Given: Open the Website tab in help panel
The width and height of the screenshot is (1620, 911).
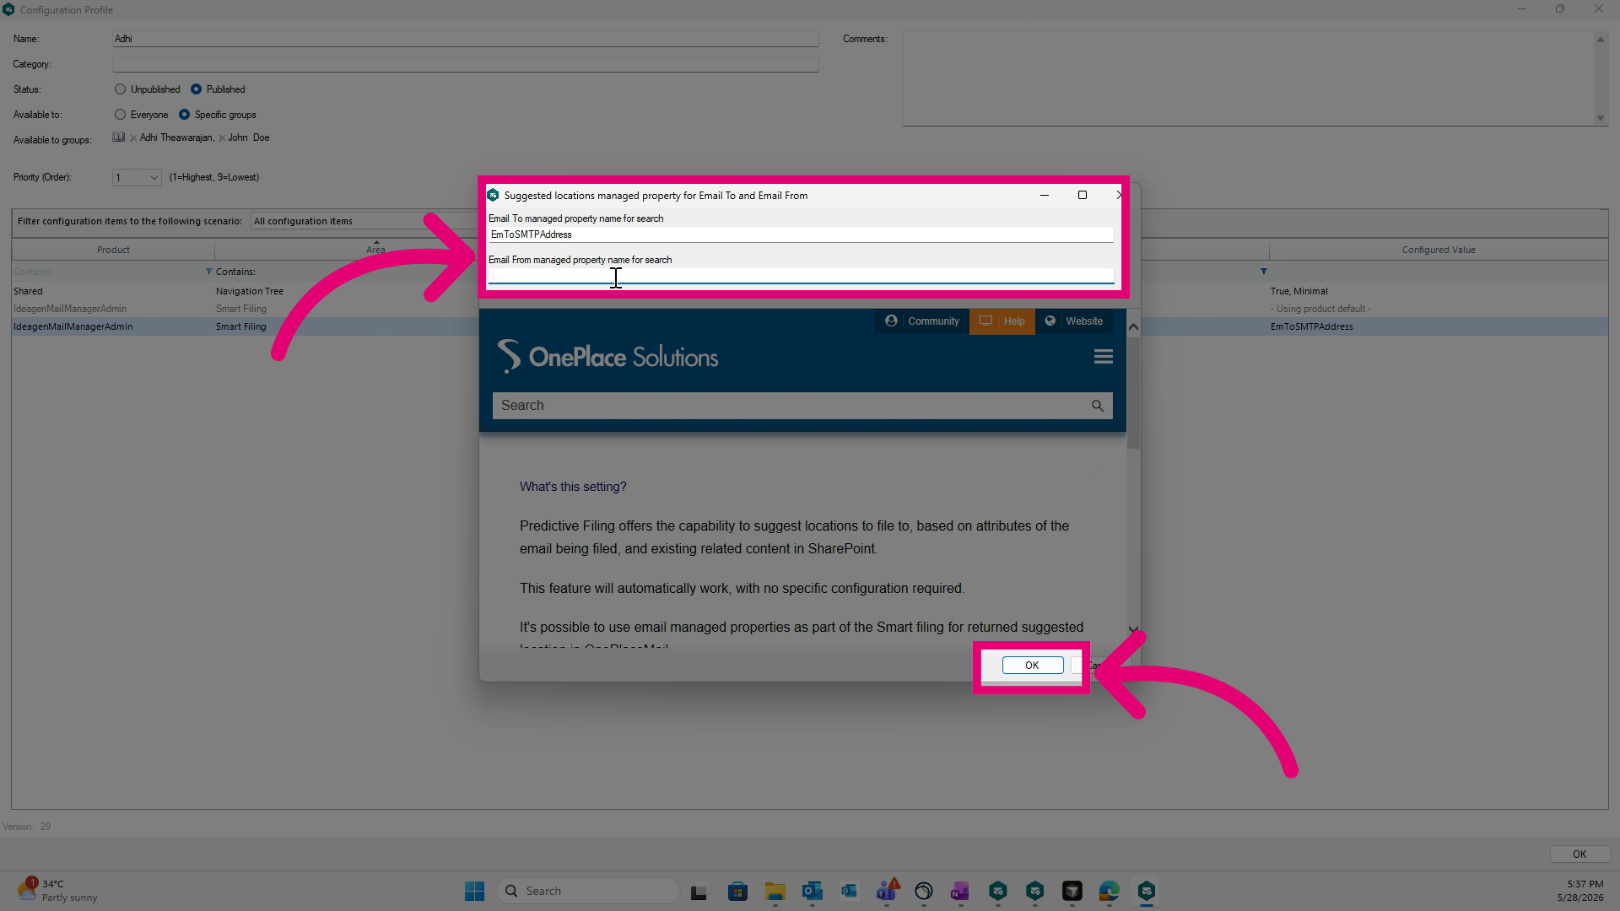Looking at the screenshot, I should coord(1074,321).
